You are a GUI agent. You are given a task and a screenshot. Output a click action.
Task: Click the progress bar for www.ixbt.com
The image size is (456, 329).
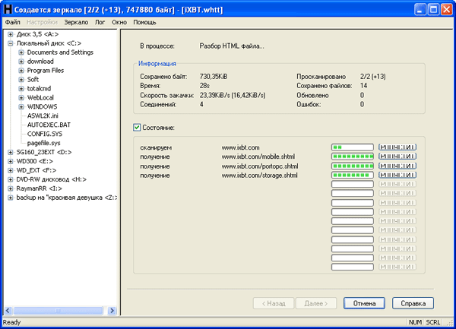(353, 147)
